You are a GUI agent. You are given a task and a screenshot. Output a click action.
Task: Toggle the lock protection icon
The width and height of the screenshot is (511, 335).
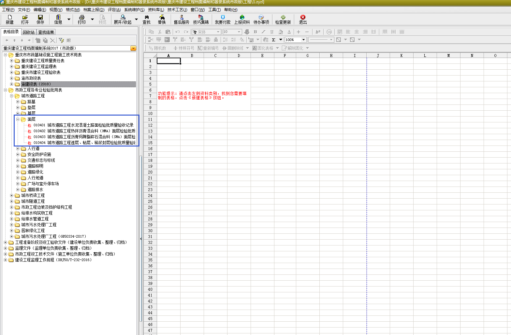point(216,40)
